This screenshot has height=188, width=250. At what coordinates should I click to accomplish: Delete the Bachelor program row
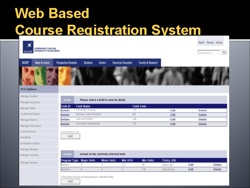tap(217, 169)
